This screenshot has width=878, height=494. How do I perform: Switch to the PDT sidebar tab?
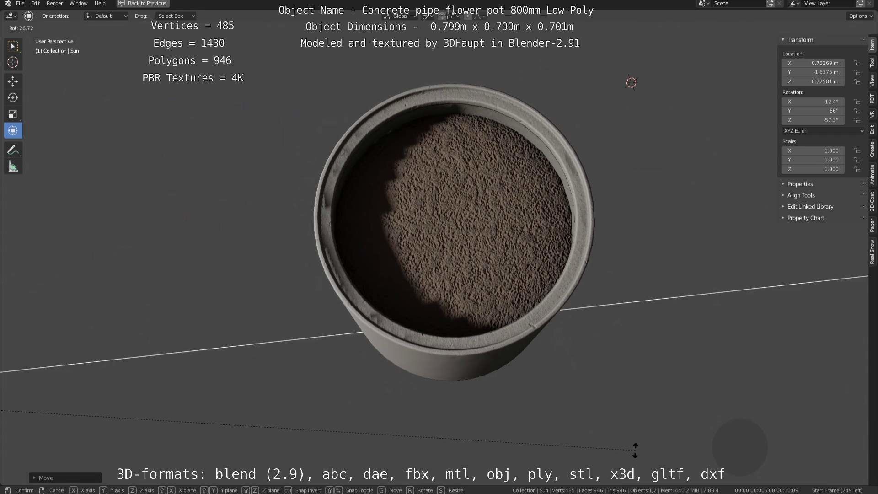(x=873, y=98)
